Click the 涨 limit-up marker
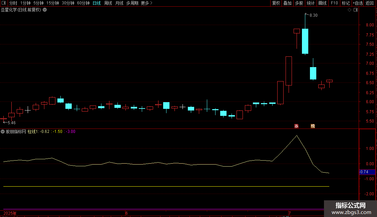Viewport: 377px width, 217px height. (x=297, y=126)
